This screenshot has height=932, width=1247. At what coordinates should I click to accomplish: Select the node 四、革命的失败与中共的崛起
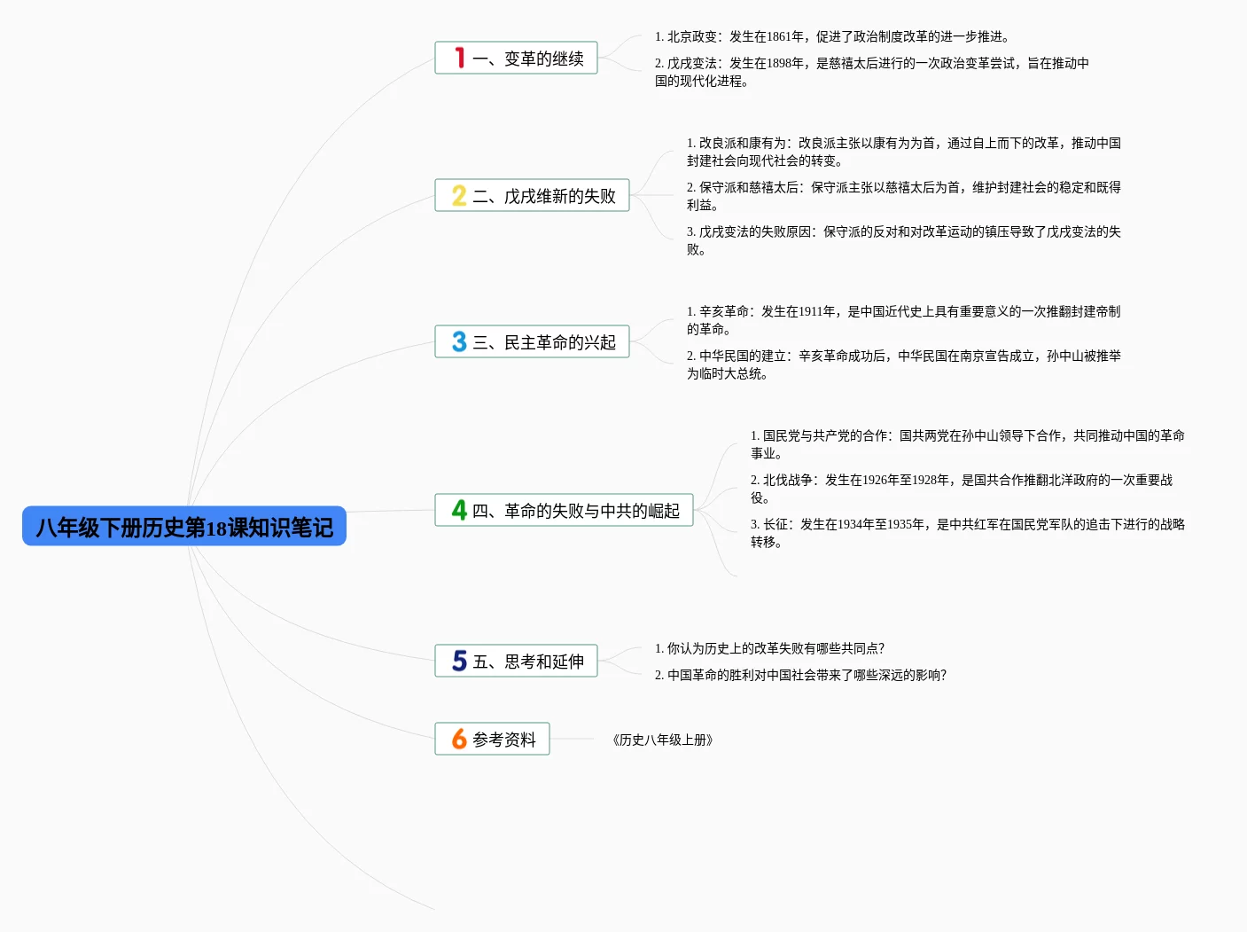tap(564, 510)
